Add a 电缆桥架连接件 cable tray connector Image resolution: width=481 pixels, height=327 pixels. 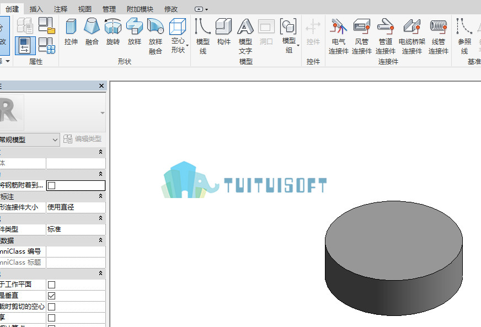[412, 36]
